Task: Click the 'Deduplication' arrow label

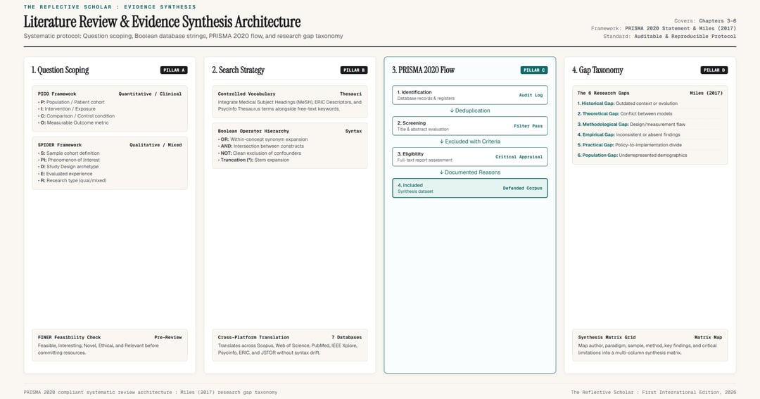Action: [469, 110]
